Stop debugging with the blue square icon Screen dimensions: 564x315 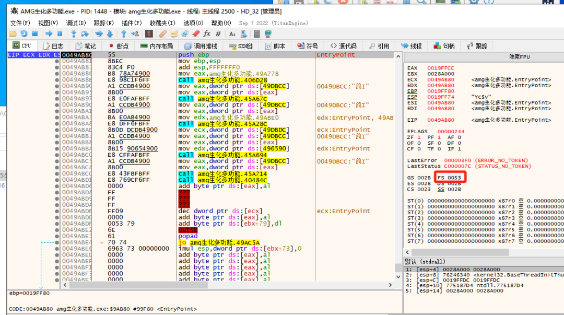(35, 33)
